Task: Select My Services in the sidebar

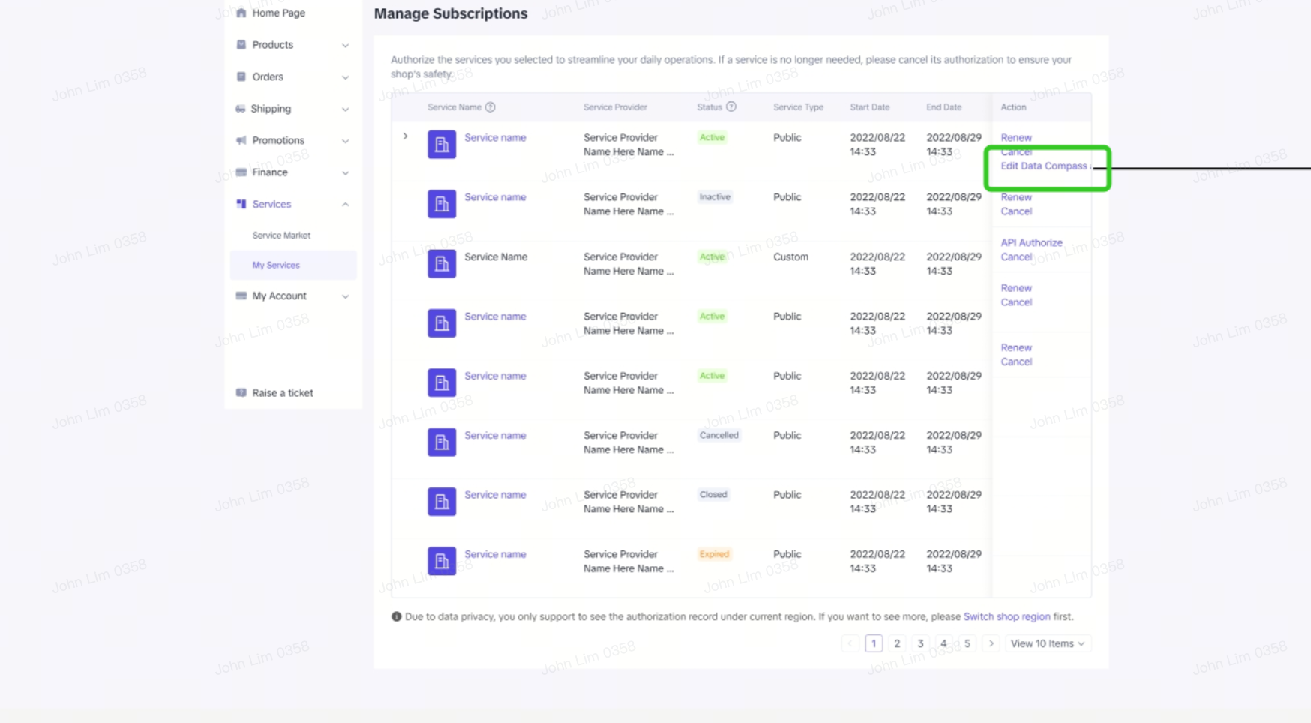Action: (276, 265)
